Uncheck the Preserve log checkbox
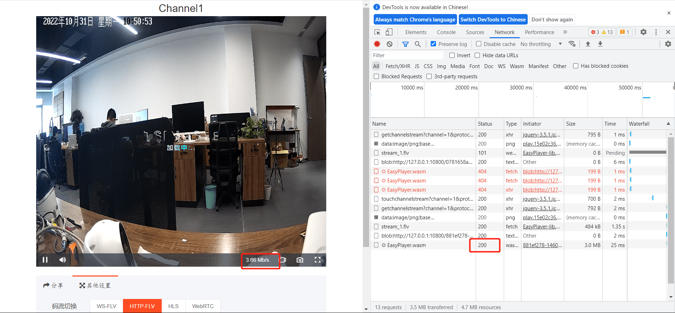 point(433,44)
